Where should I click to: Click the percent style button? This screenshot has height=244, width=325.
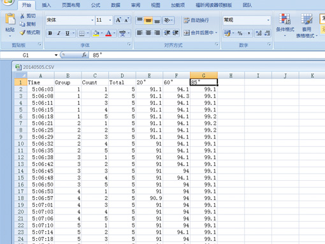click(240, 33)
